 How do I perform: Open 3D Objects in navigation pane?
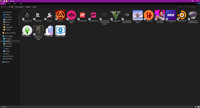(8, 39)
